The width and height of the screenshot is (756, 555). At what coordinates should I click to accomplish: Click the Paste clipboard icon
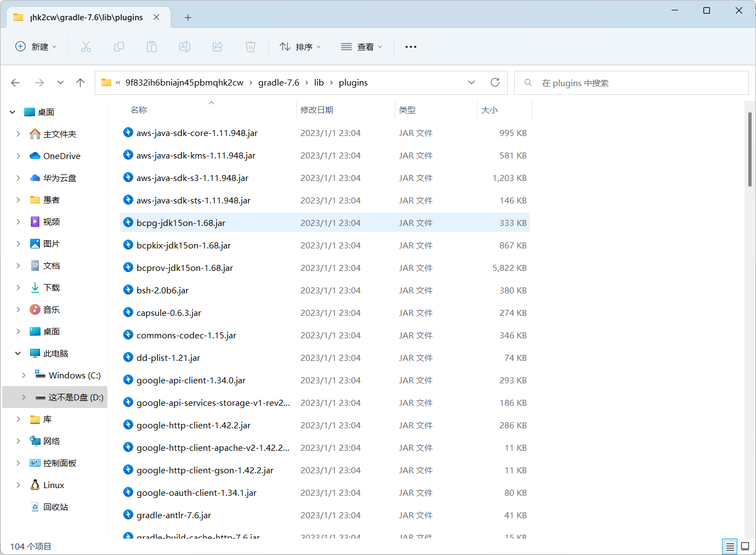[152, 47]
